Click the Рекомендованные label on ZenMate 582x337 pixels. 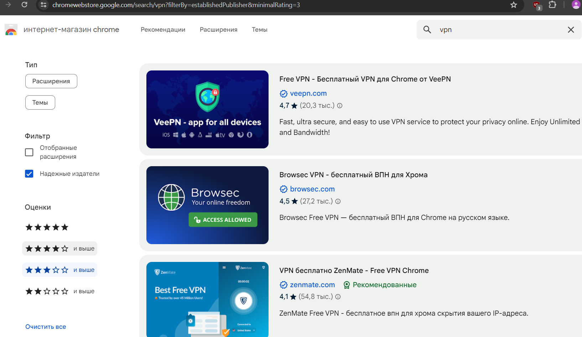tap(385, 285)
